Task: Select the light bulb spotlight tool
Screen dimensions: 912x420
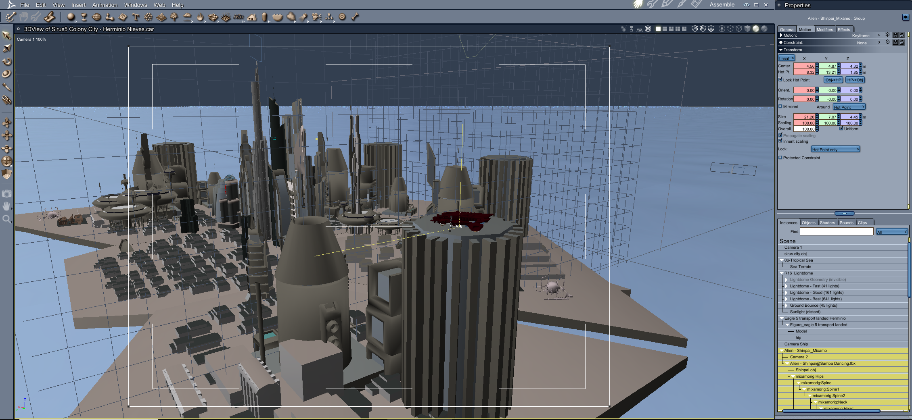Action: 304,17
